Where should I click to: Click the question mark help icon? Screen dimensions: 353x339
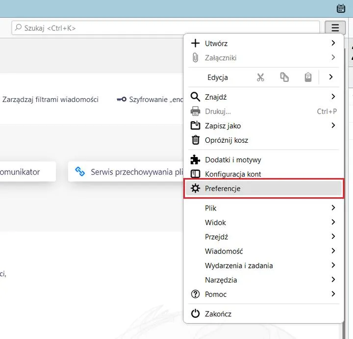coord(195,294)
